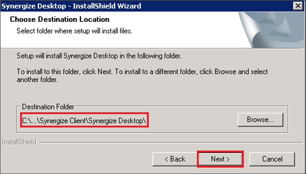Click the InstallShield branding label
Viewport: 306px width, 174px height.
19,142
